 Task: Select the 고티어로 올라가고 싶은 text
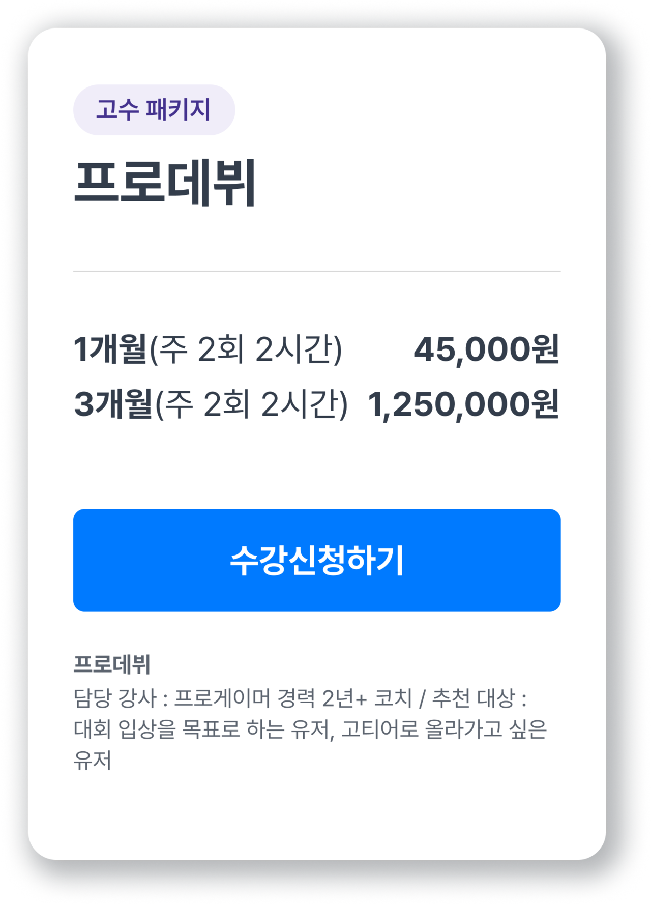click(x=443, y=729)
